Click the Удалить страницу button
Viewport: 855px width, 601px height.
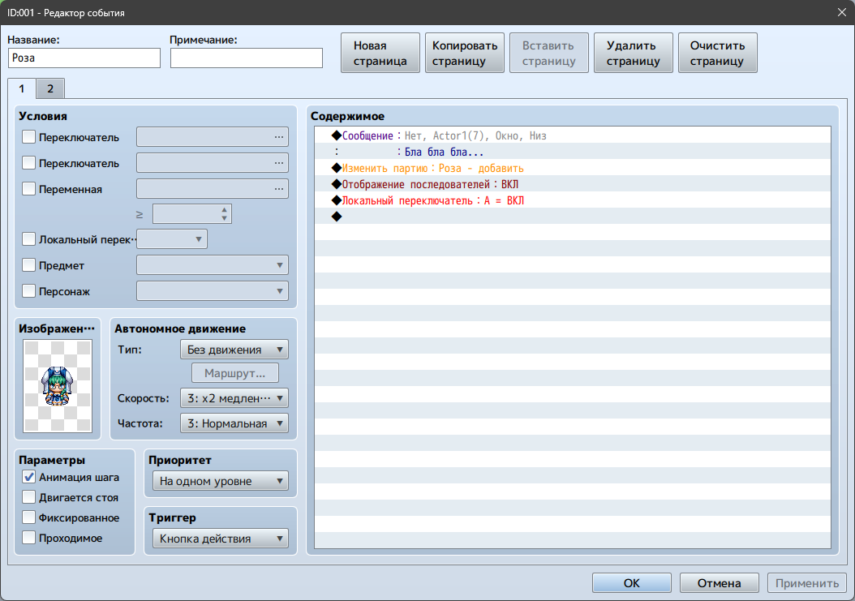[633, 53]
